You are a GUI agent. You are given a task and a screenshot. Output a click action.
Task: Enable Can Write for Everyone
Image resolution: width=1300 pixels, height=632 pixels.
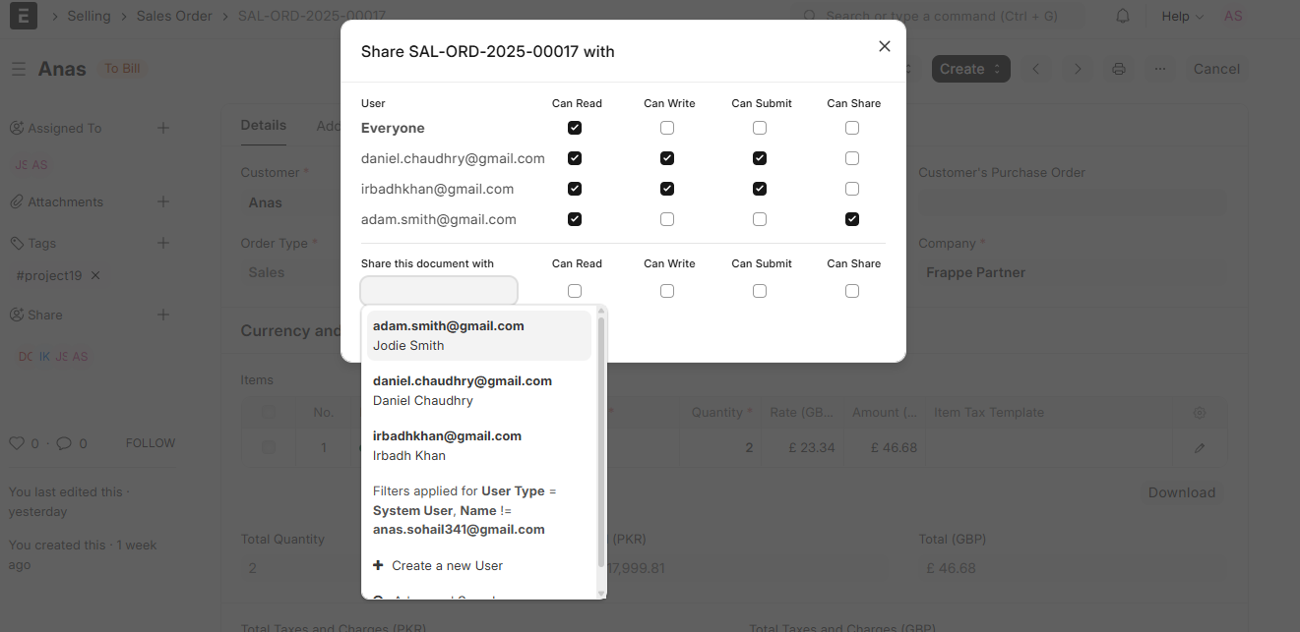point(667,128)
